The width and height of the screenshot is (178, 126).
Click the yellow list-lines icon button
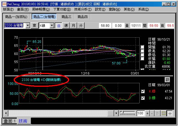click(x=163, y=113)
